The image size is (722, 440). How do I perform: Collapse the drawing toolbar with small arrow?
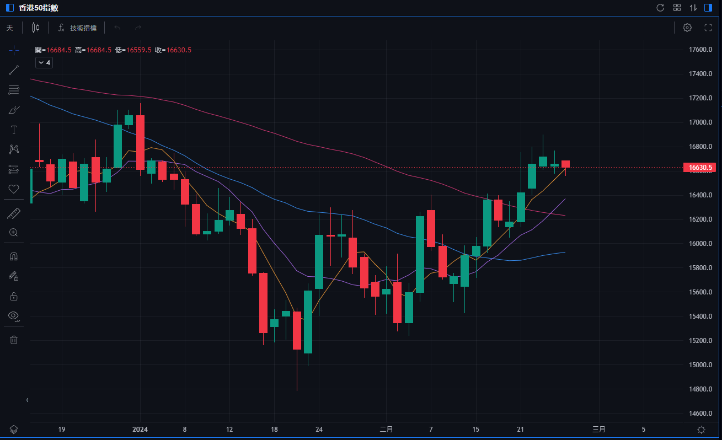click(x=27, y=400)
